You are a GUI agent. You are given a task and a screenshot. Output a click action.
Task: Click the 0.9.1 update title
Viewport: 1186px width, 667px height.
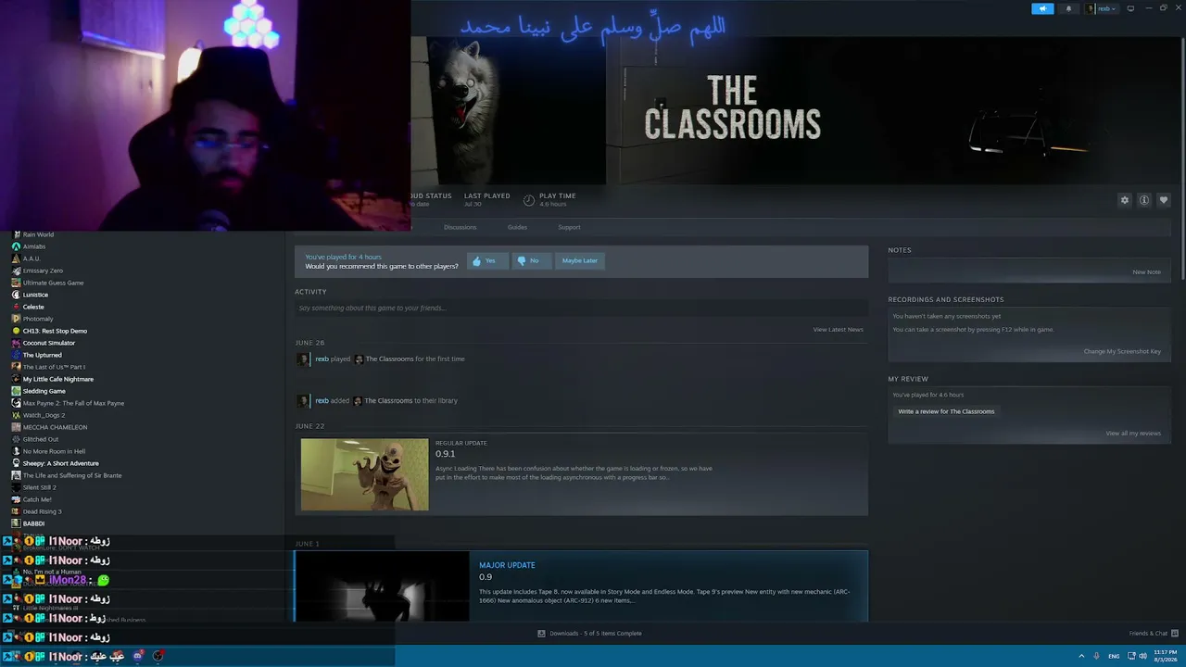[x=446, y=454]
